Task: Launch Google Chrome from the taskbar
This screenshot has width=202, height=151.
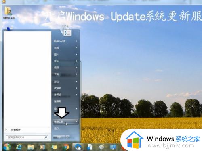Action: pyautogui.click(x=66, y=147)
